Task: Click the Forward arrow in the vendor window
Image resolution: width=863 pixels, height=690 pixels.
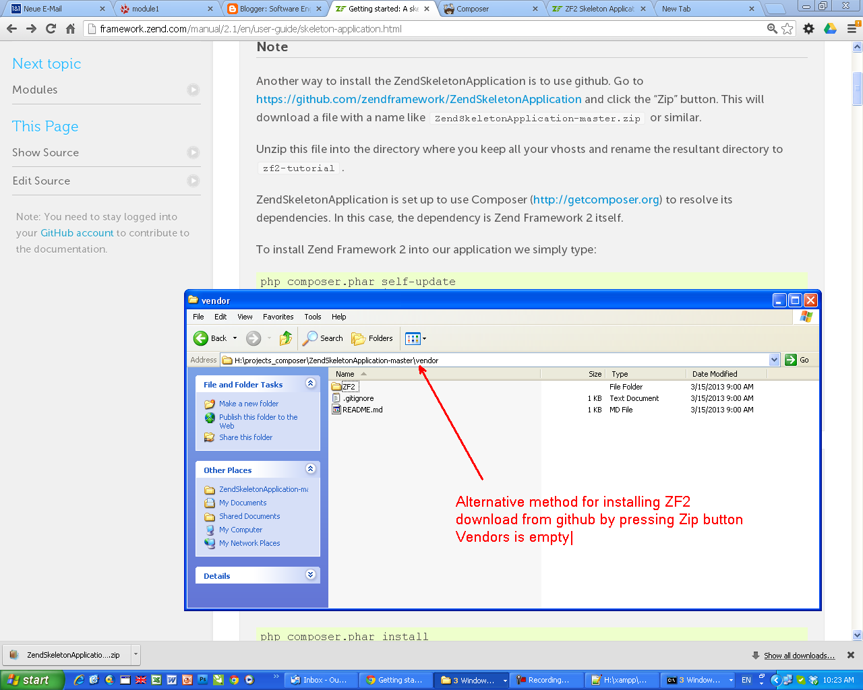Action: coord(254,338)
